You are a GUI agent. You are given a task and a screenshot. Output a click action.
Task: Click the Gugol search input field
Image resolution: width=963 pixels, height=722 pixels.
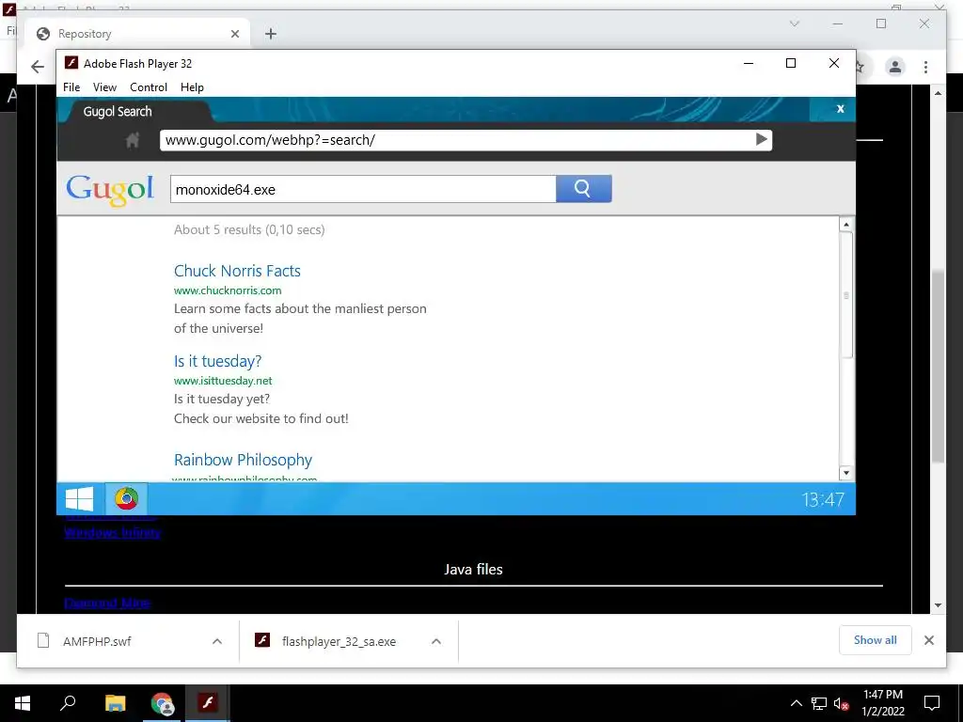363,189
